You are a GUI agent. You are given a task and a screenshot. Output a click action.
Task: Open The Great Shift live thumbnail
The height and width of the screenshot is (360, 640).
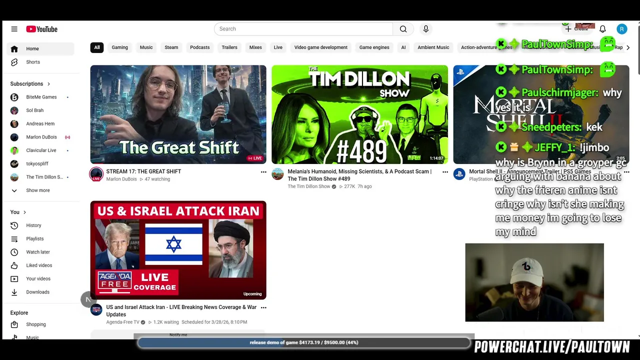point(178,114)
